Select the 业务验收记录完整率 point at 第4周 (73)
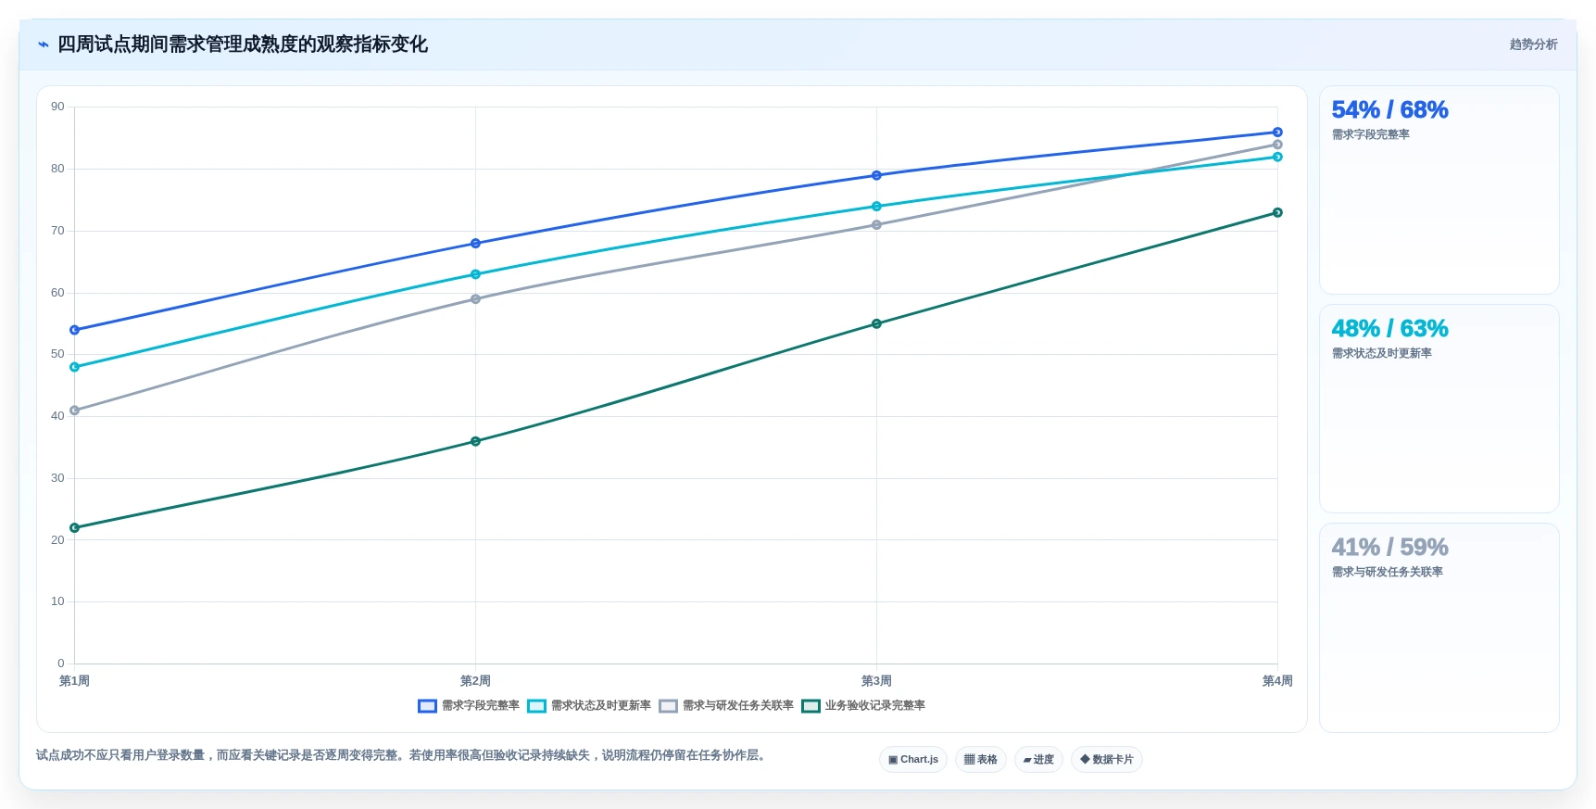The height and width of the screenshot is (809, 1596). coord(1277,213)
